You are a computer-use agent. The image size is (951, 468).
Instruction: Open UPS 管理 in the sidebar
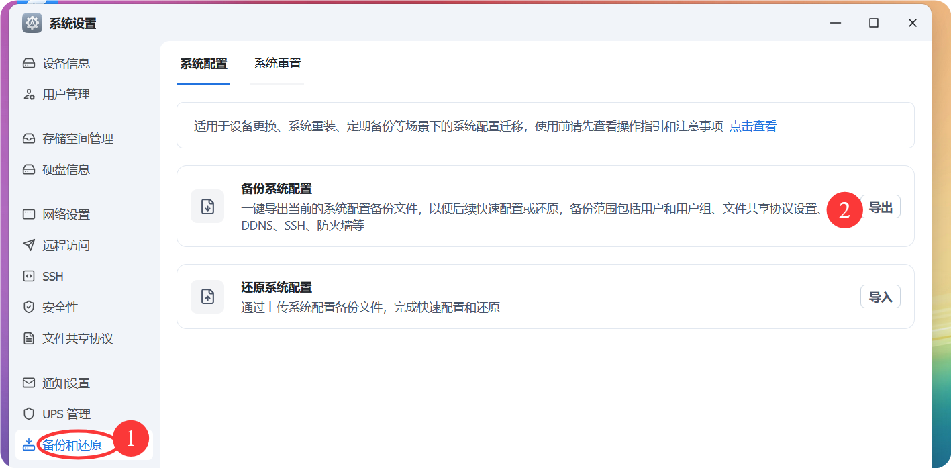[66, 414]
